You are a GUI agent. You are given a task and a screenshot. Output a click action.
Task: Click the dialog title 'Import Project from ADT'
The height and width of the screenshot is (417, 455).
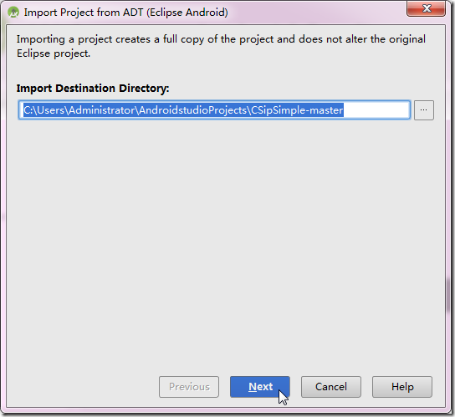pos(126,13)
